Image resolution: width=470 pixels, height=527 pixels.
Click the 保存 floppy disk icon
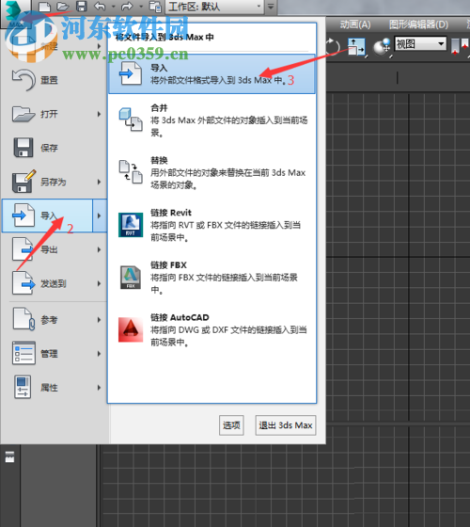pyautogui.click(x=23, y=148)
